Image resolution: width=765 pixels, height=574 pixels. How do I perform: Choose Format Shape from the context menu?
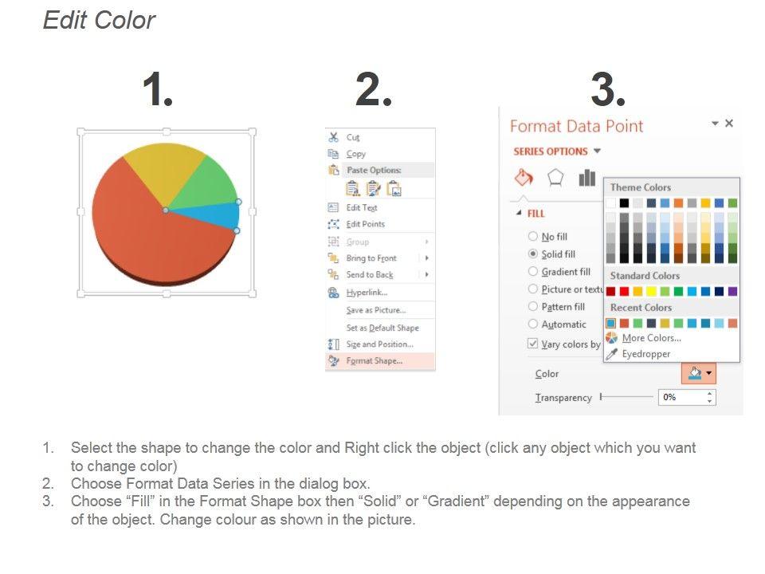374,361
